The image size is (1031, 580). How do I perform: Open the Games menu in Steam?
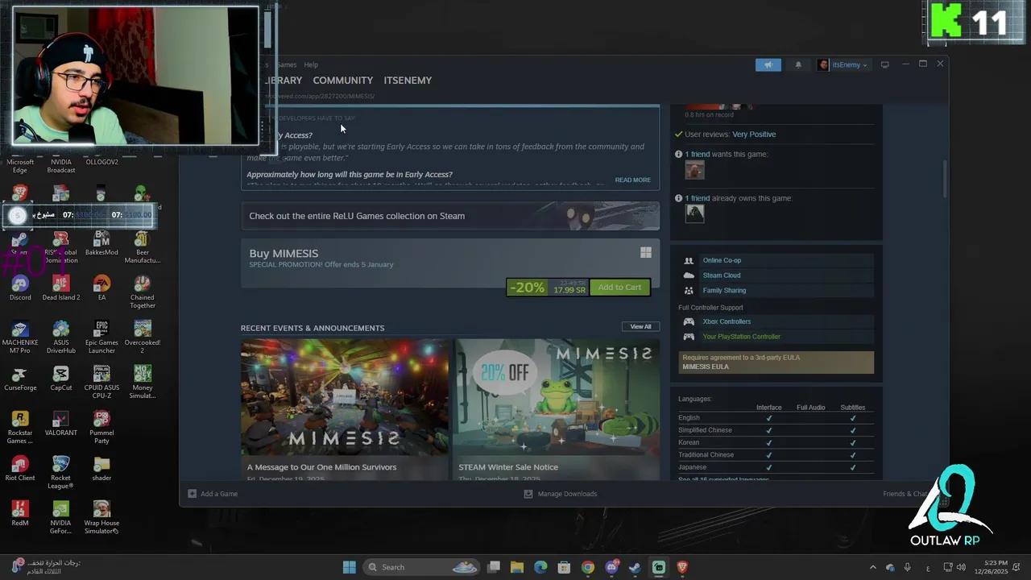(287, 64)
